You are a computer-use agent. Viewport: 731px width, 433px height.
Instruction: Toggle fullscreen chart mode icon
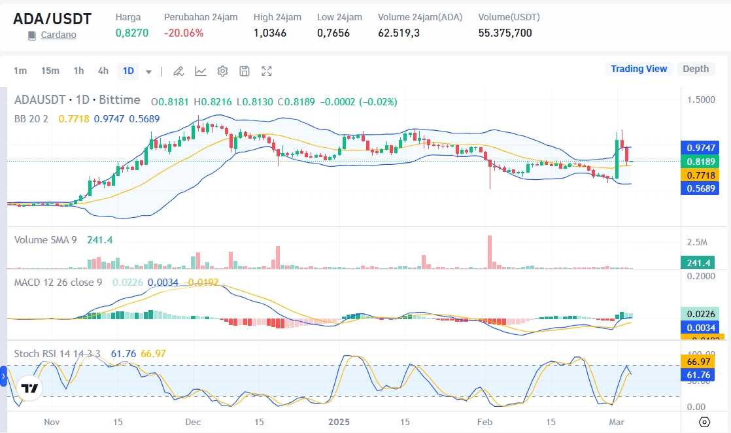click(x=266, y=71)
